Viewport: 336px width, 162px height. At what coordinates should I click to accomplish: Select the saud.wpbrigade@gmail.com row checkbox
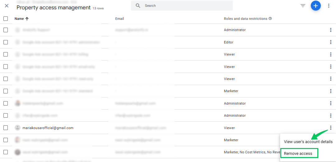coord(6,152)
